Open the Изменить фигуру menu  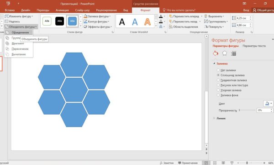pos(19,16)
